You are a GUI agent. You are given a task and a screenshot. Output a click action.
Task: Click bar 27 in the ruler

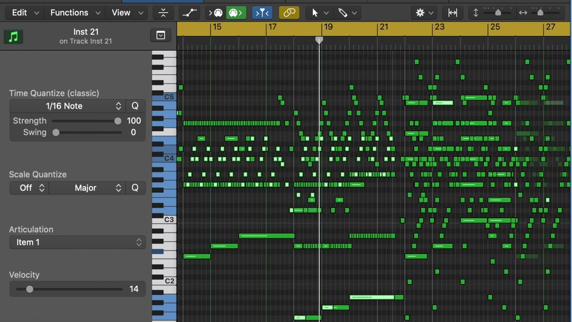pyautogui.click(x=551, y=27)
